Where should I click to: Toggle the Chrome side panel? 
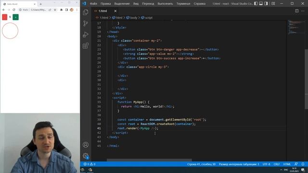point(66,10)
